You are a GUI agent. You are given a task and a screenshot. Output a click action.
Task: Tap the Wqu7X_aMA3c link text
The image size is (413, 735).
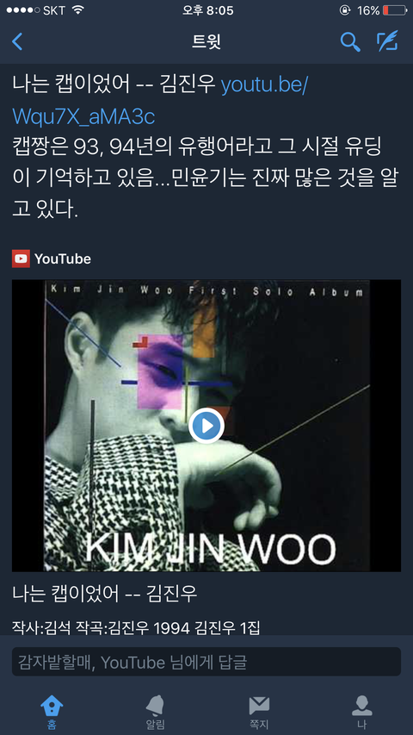(x=83, y=116)
